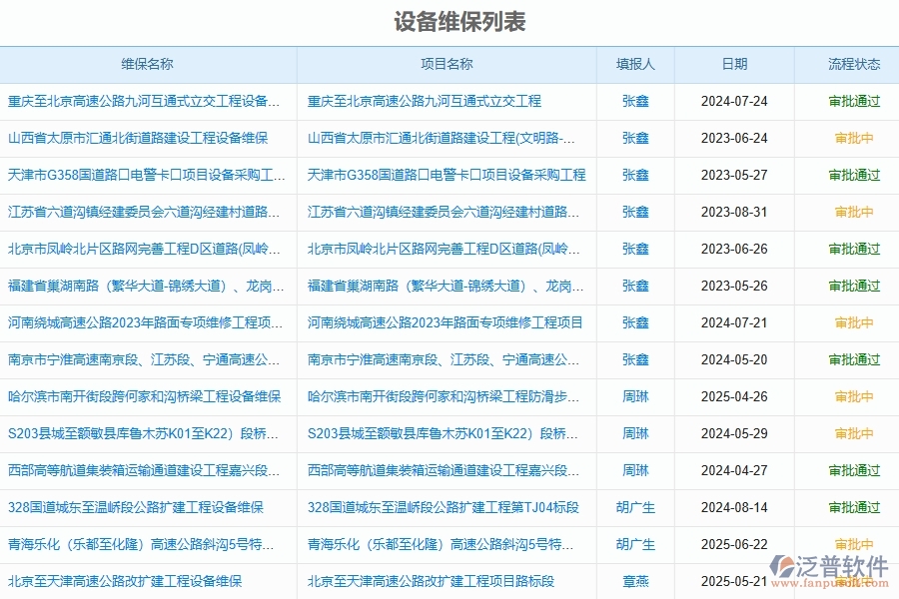Select 天津市G358国道路口电警卡口 project name
Screen dimensions: 899x599
point(446,175)
